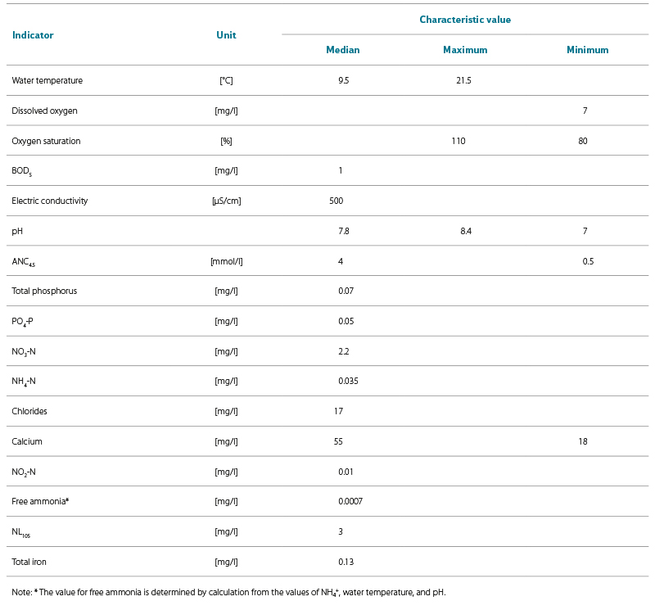Select the pH maximum value 8.4
Screen dimensions: 655x610
pyautogui.click(x=465, y=232)
